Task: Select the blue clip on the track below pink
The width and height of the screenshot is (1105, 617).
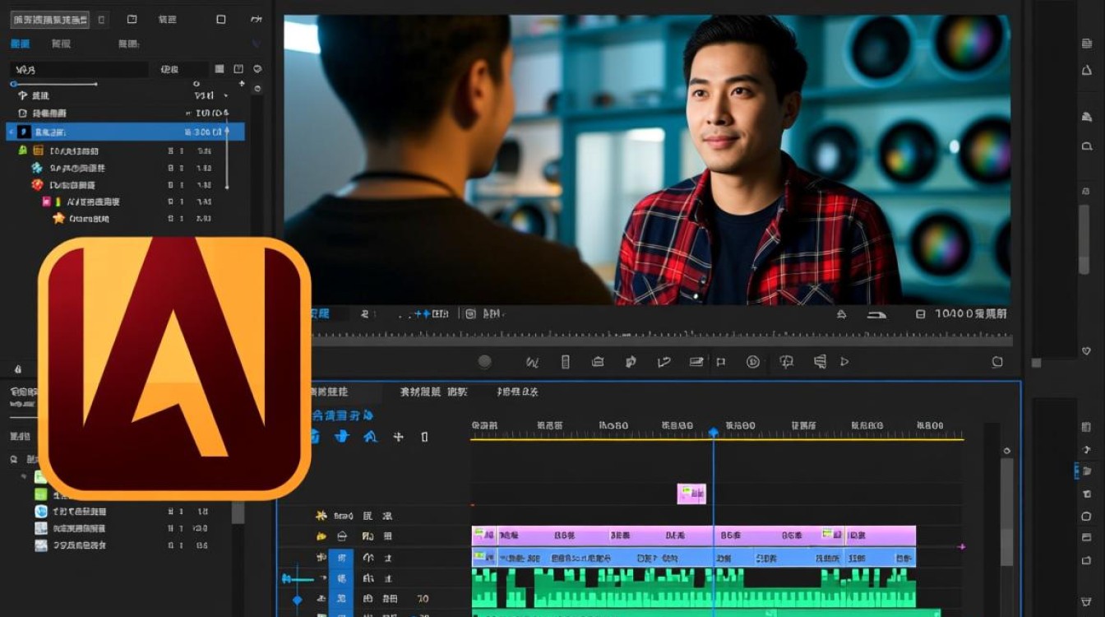Action: point(694,557)
